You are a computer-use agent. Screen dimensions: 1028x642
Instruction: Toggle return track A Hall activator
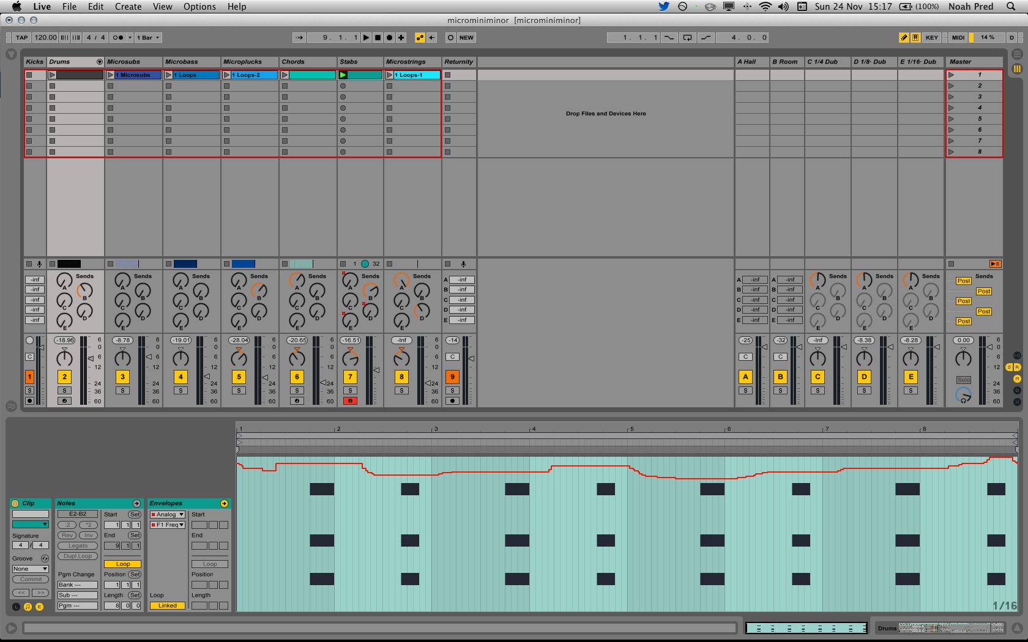pos(745,377)
